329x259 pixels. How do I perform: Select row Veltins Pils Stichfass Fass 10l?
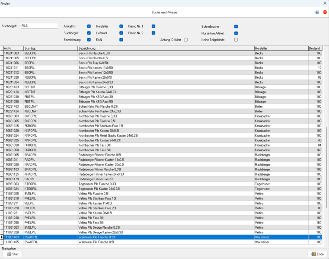[163, 198]
